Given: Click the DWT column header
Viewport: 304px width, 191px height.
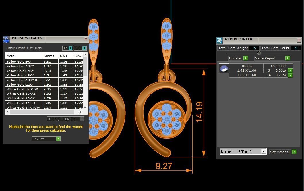Looking at the screenshot, I should [65, 56].
